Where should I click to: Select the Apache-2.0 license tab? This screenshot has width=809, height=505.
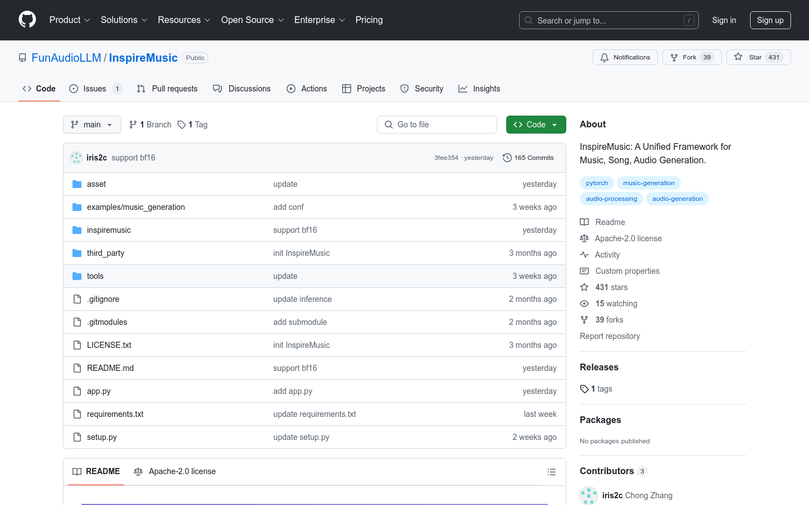click(175, 471)
